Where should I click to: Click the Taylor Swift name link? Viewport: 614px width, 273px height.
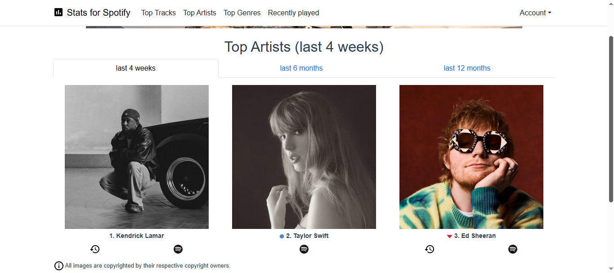click(307, 236)
